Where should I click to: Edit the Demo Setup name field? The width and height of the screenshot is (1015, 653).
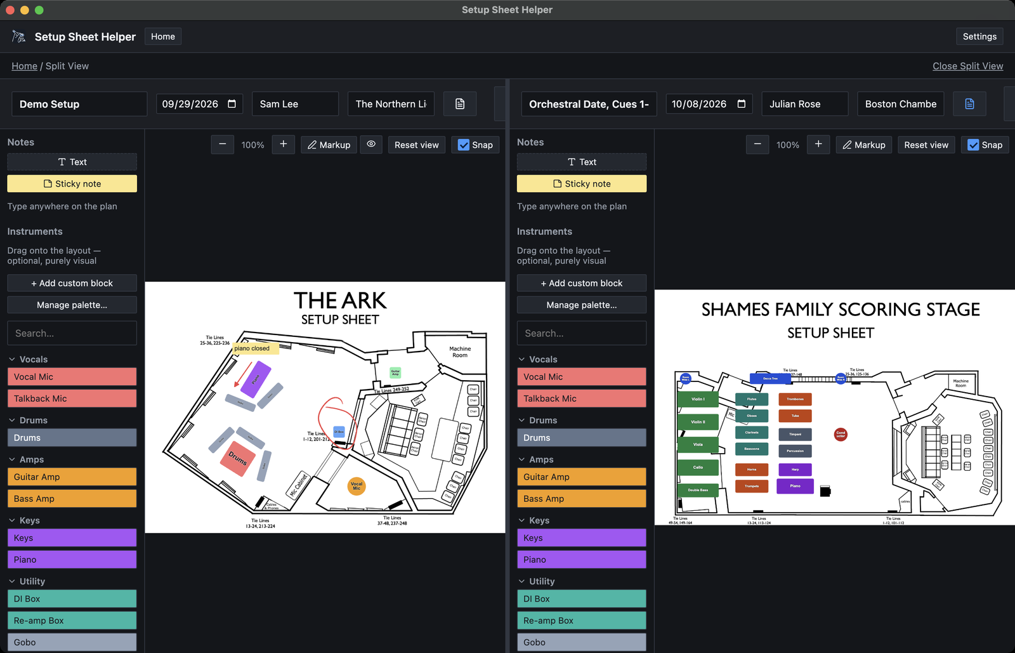coord(79,104)
